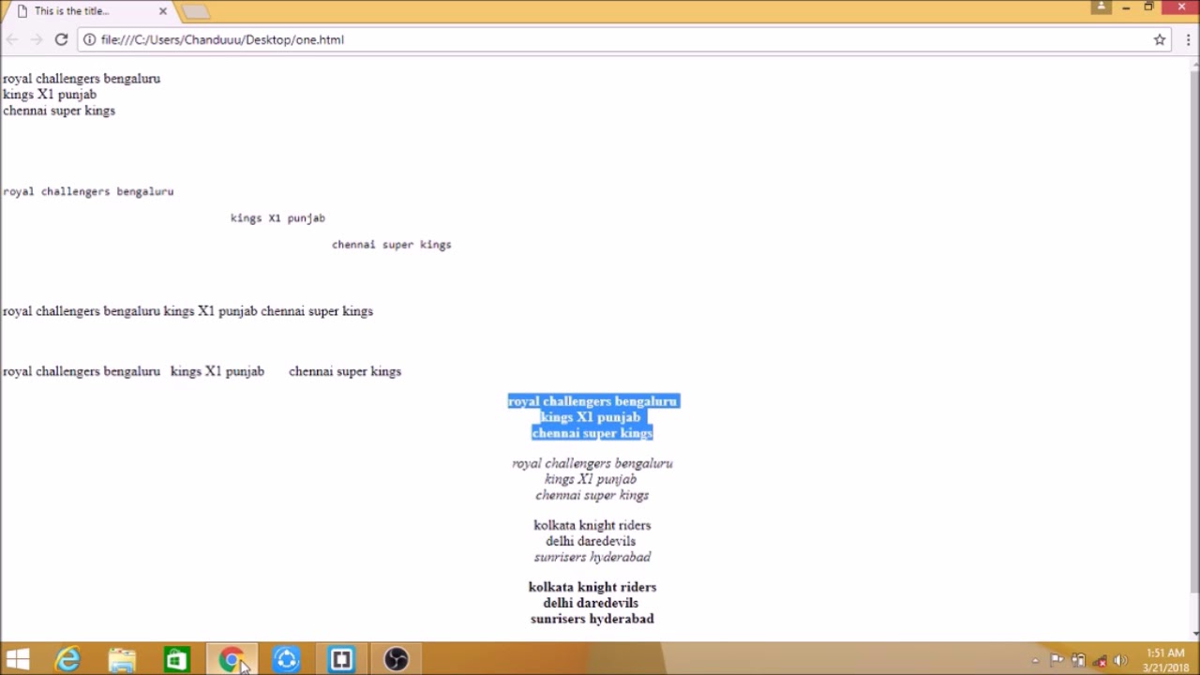This screenshot has height=675, width=1200.
Task: Click the monospace 'kings X1 punjab' text
Action: pyautogui.click(x=277, y=217)
